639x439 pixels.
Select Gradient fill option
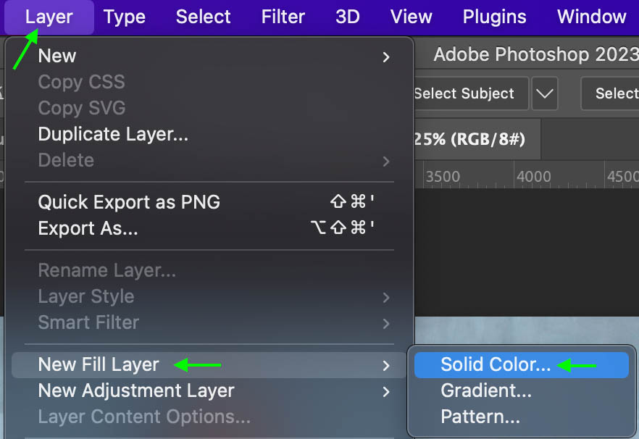click(486, 391)
